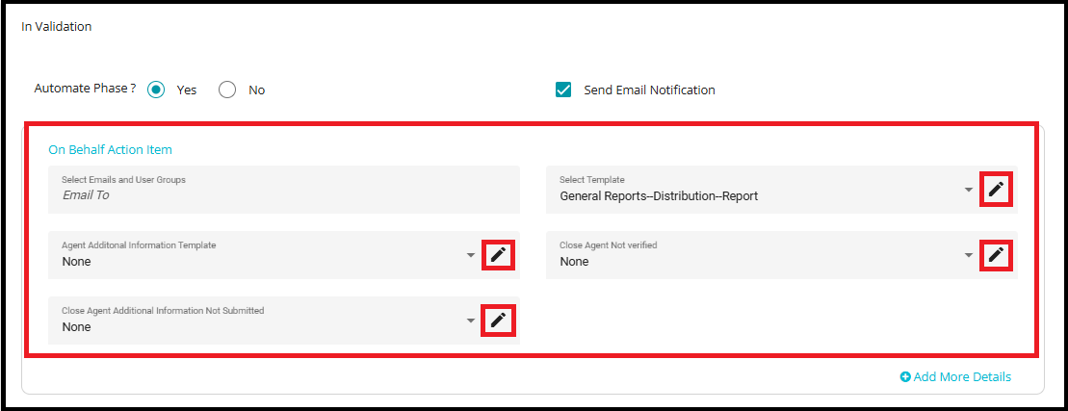Uncheck the Send Email Notification checkbox
Screen dimensions: 1068x411
[x=563, y=90]
